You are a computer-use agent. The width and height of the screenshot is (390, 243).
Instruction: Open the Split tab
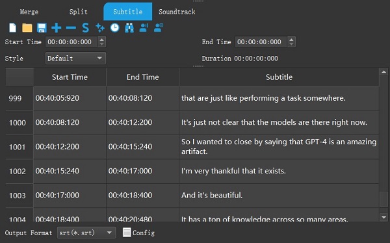pyautogui.click(x=79, y=12)
